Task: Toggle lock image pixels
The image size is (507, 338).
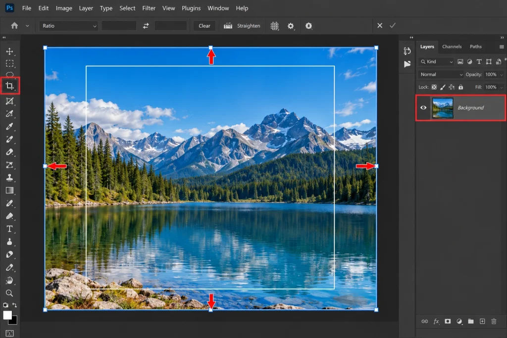Action: [443, 87]
